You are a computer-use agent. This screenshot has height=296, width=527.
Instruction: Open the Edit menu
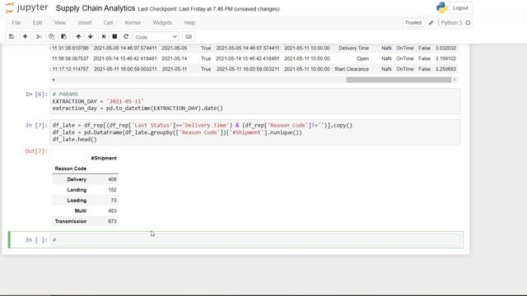[x=37, y=23]
